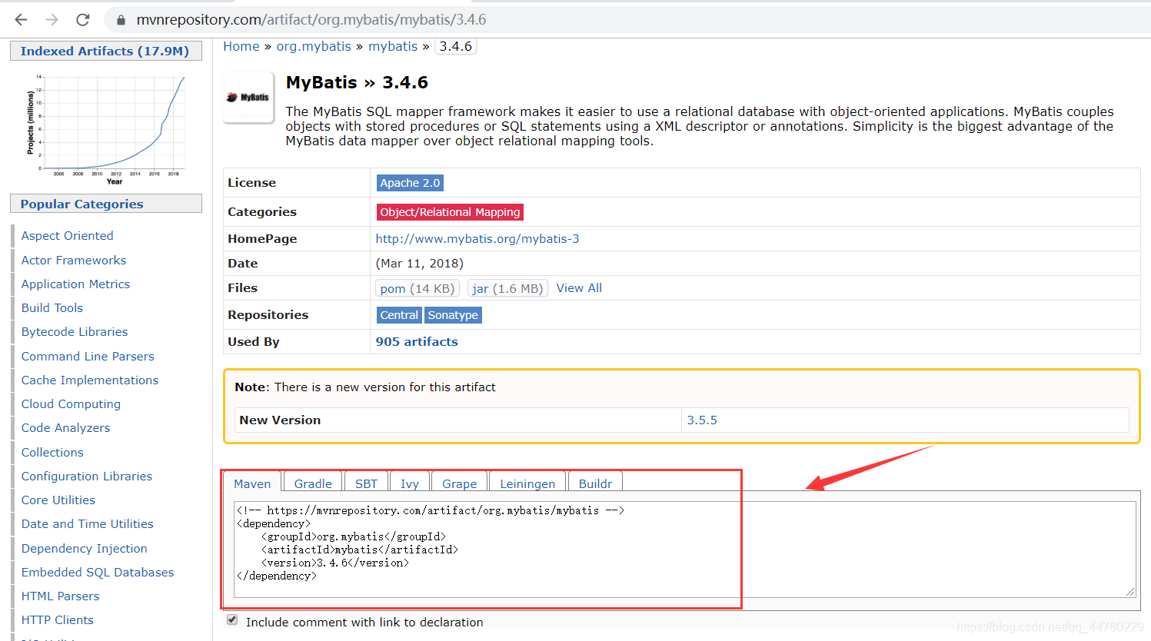This screenshot has width=1151, height=641.
Task: Click the Central repository tag
Action: click(399, 315)
